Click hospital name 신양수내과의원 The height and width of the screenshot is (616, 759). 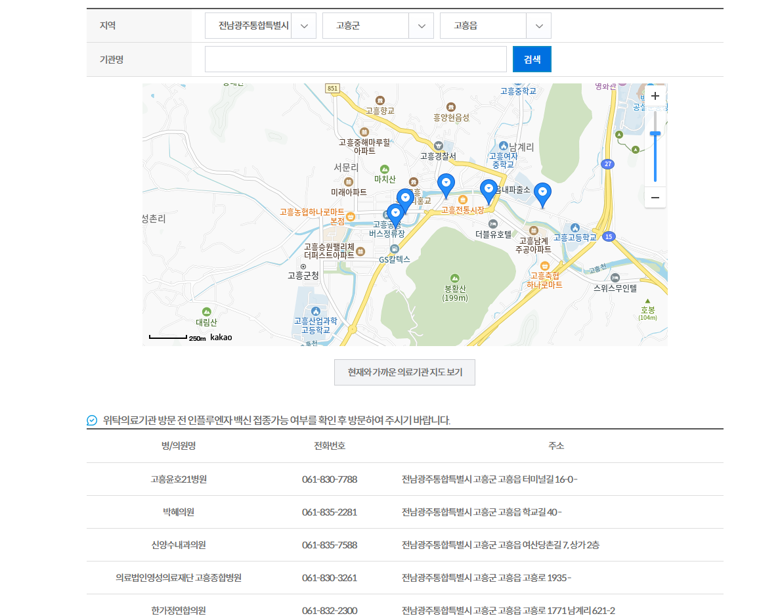click(x=179, y=545)
